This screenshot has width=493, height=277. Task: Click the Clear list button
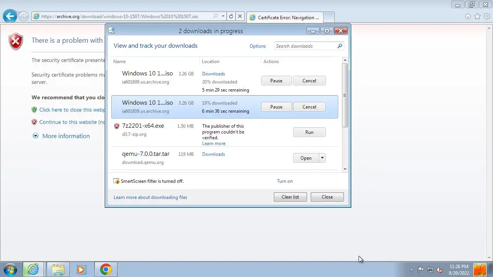[x=290, y=197]
